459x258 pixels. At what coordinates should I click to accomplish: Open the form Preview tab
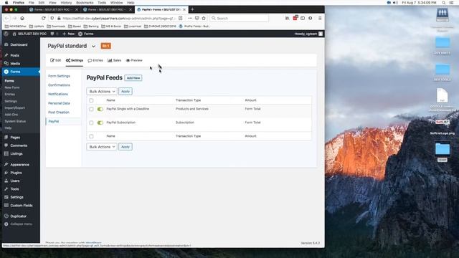pyautogui.click(x=134, y=60)
